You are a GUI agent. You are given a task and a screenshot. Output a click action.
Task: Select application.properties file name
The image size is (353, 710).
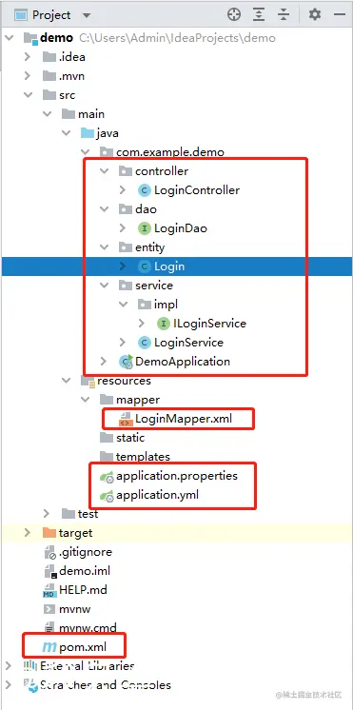click(177, 477)
